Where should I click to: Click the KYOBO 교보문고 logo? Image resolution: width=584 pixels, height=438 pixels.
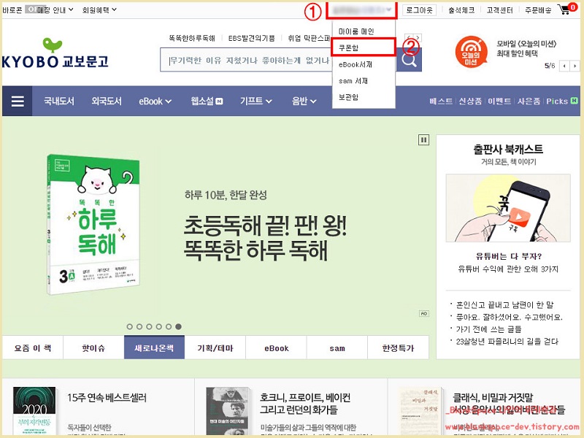click(55, 53)
